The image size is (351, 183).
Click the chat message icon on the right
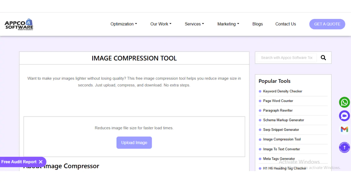(x=344, y=116)
